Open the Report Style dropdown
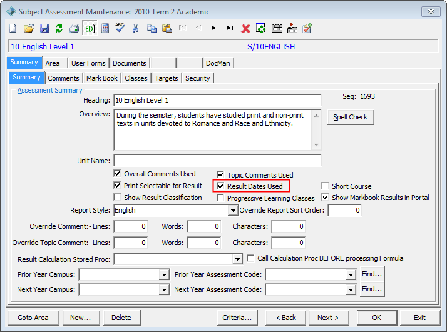The height and width of the screenshot is (332, 447). coord(233,211)
